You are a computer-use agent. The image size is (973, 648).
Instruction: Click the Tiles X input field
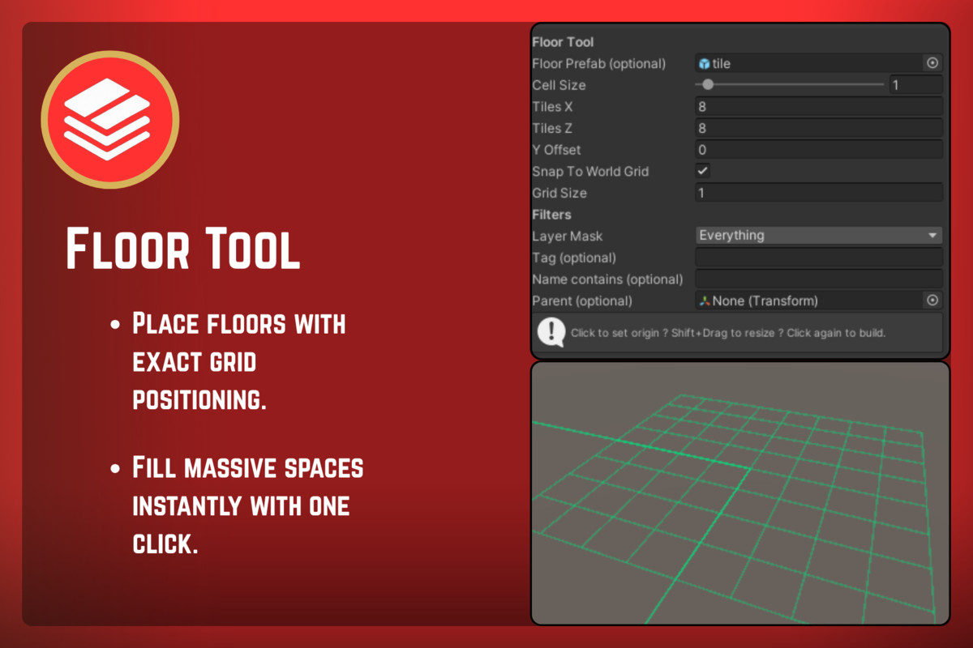[819, 106]
